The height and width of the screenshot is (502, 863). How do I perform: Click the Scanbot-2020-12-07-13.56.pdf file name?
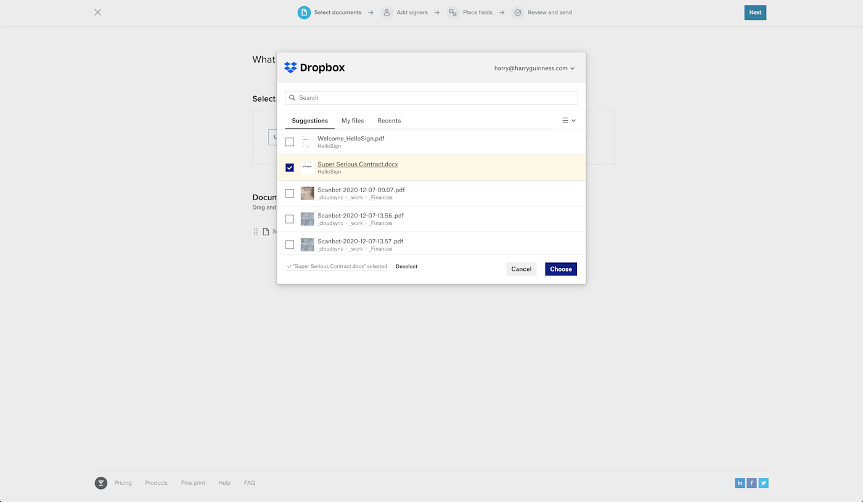click(361, 216)
